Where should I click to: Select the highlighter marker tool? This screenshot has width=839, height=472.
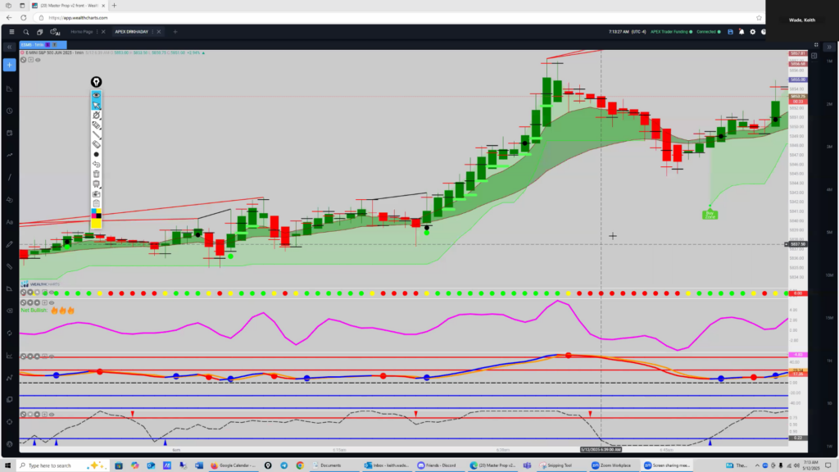[97, 125]
